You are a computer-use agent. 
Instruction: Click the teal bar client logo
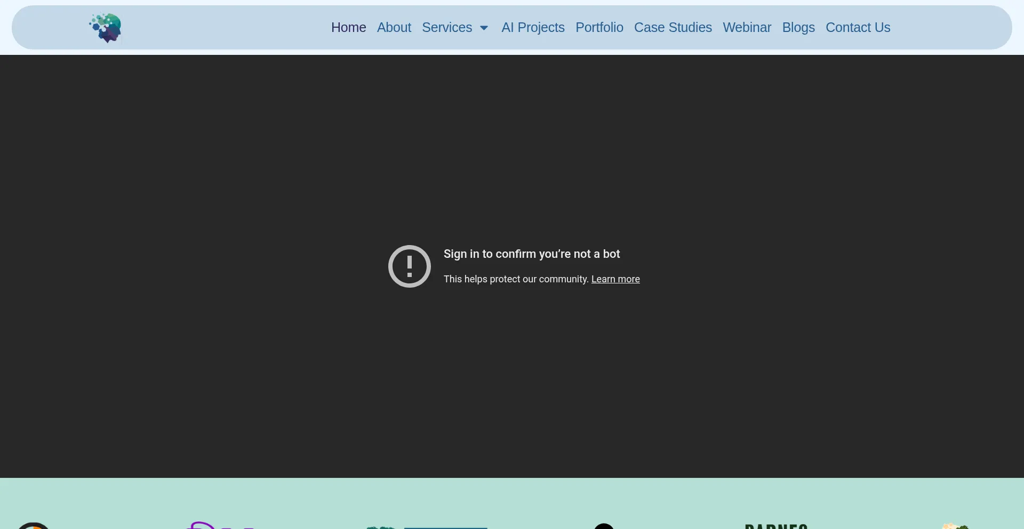(x=427, y=527)
